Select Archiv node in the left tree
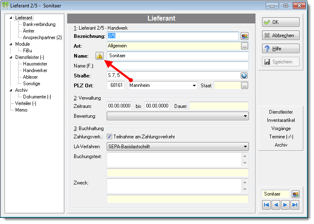314x224 pixels. tap(21, 90)
